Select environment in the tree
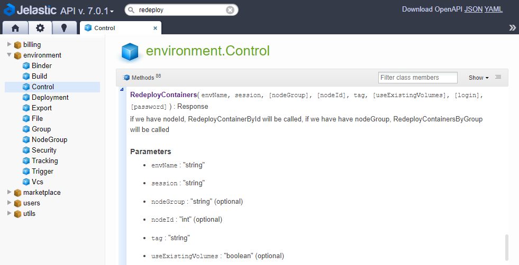Image resolution: width=519 pixels, height=265 pixels. 42,55
